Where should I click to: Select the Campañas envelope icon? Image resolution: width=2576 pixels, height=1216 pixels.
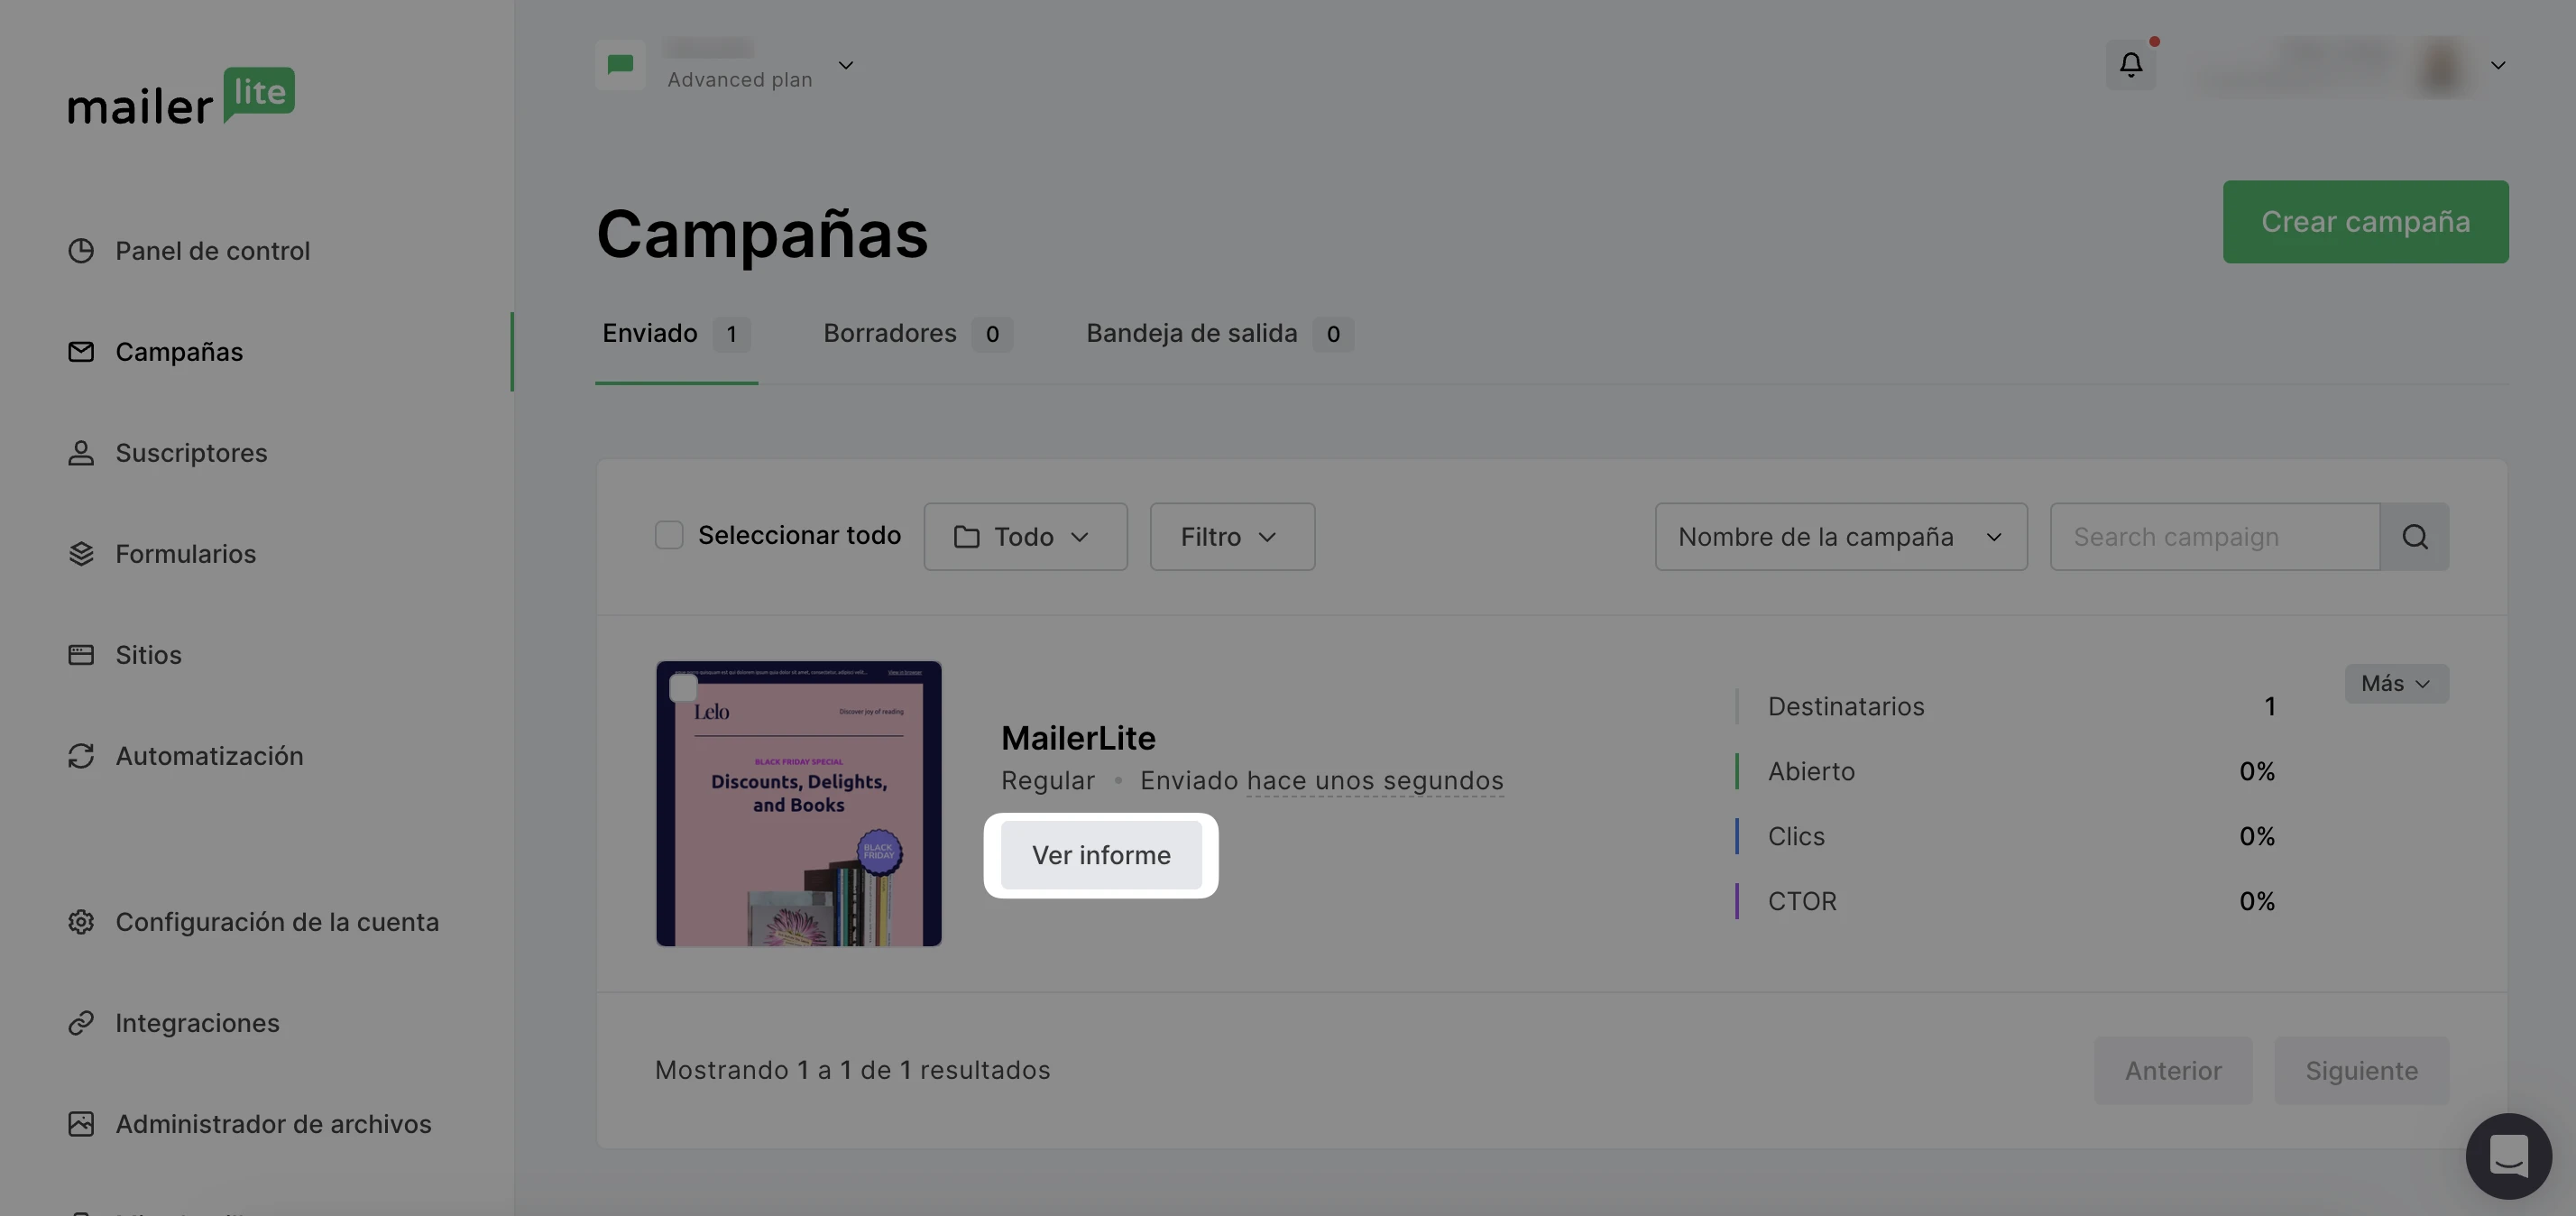81,351
